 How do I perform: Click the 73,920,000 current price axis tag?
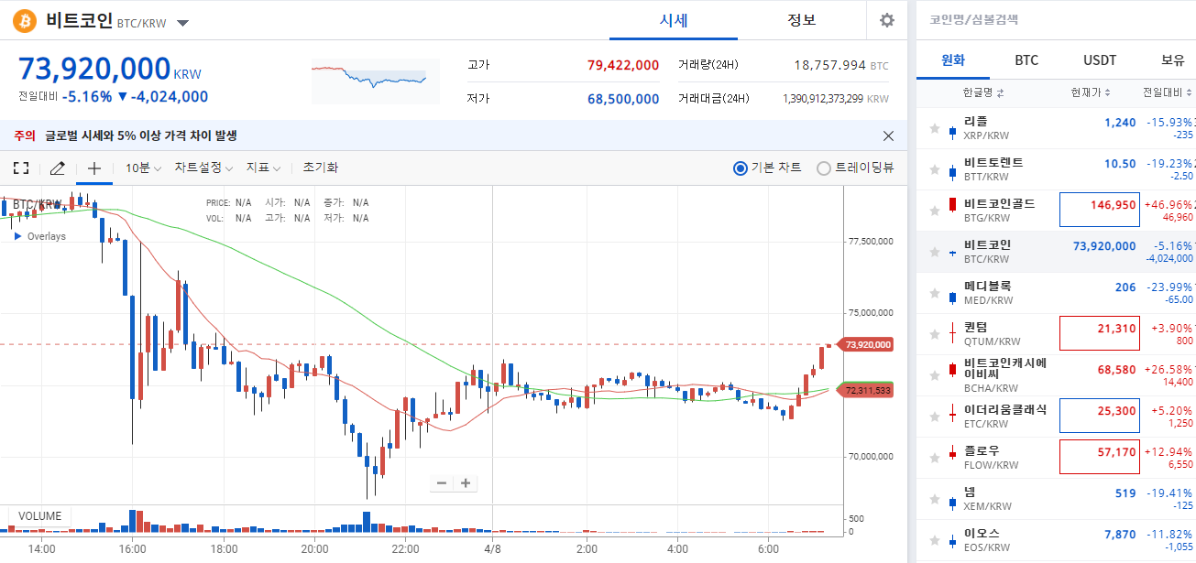(865, 344)
